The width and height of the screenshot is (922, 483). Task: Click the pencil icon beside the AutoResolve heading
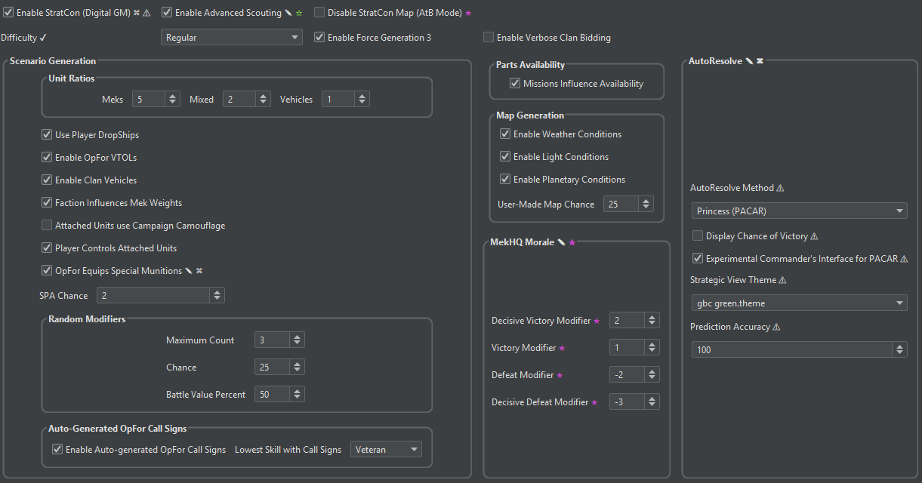coord(749,61)
